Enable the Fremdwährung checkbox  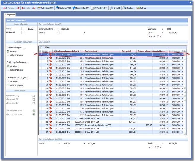34,96
